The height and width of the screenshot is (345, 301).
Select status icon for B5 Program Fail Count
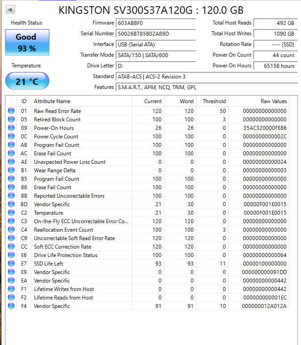click(x=11, y=179)
